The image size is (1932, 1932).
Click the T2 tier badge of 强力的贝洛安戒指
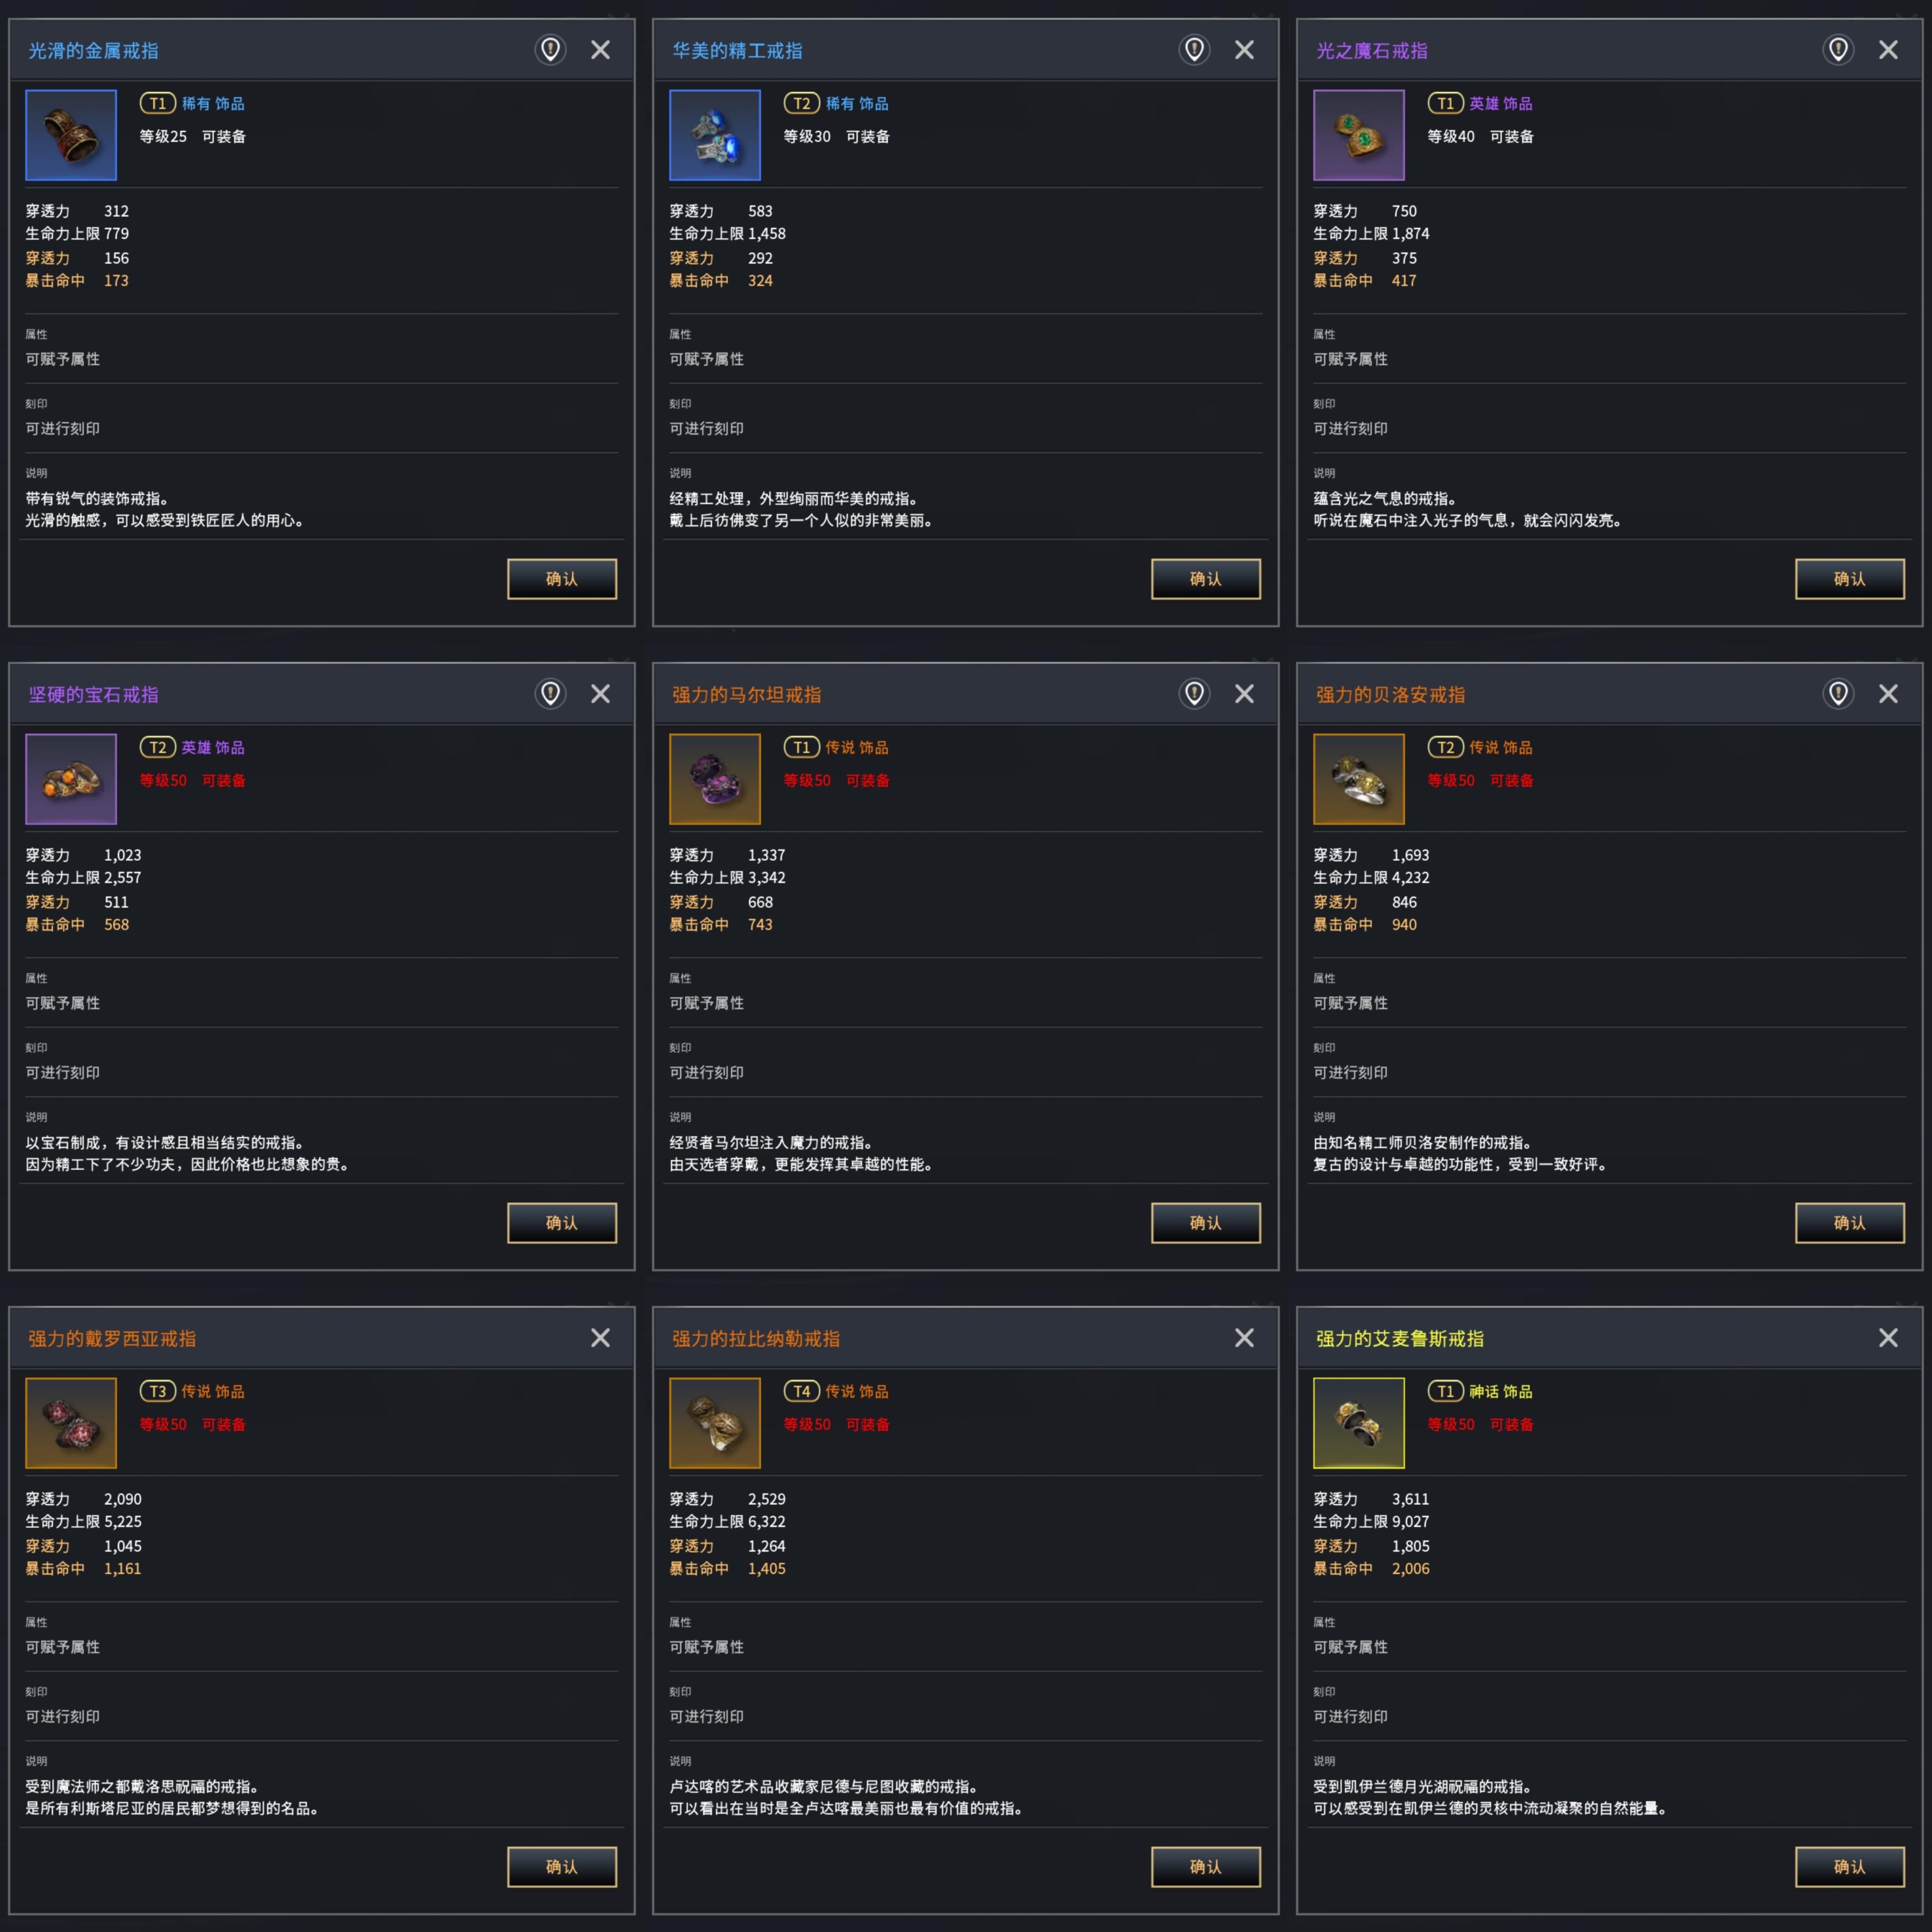(x=1446, y=748)
